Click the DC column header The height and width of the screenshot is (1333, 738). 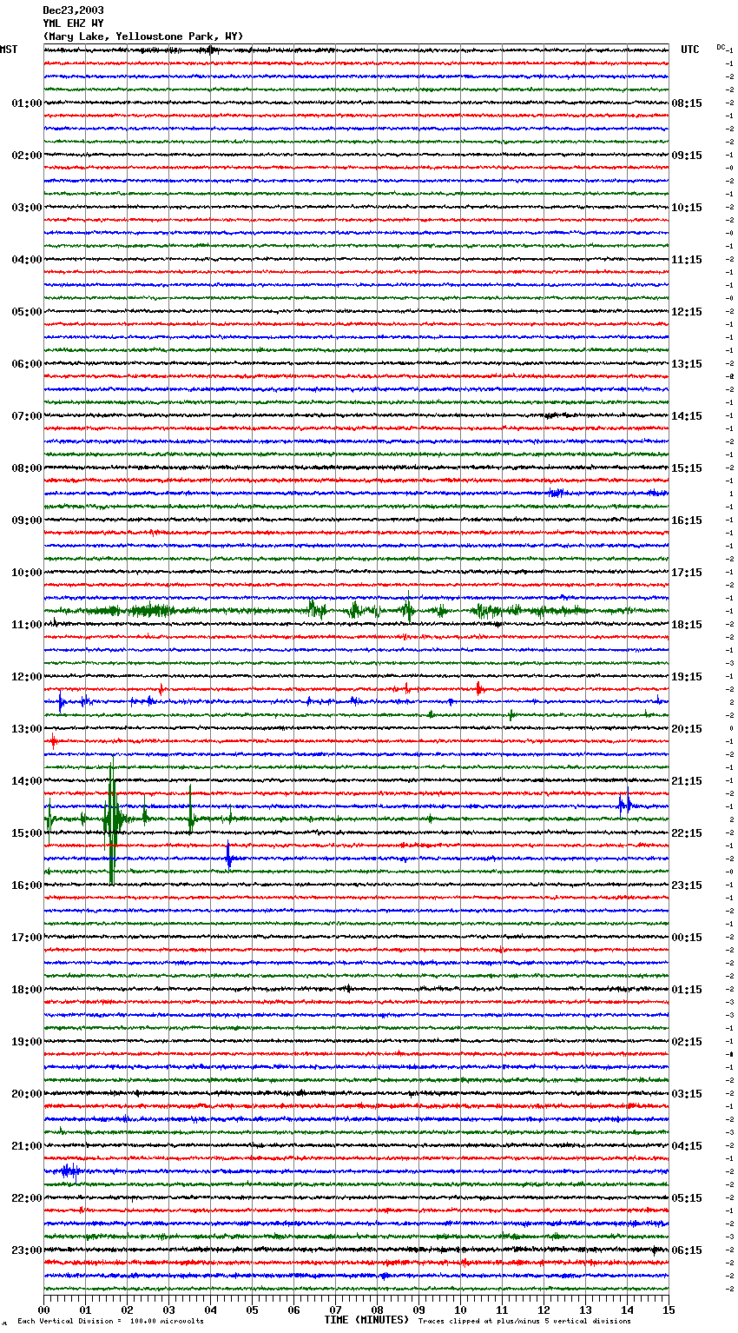tap(721, 47)
